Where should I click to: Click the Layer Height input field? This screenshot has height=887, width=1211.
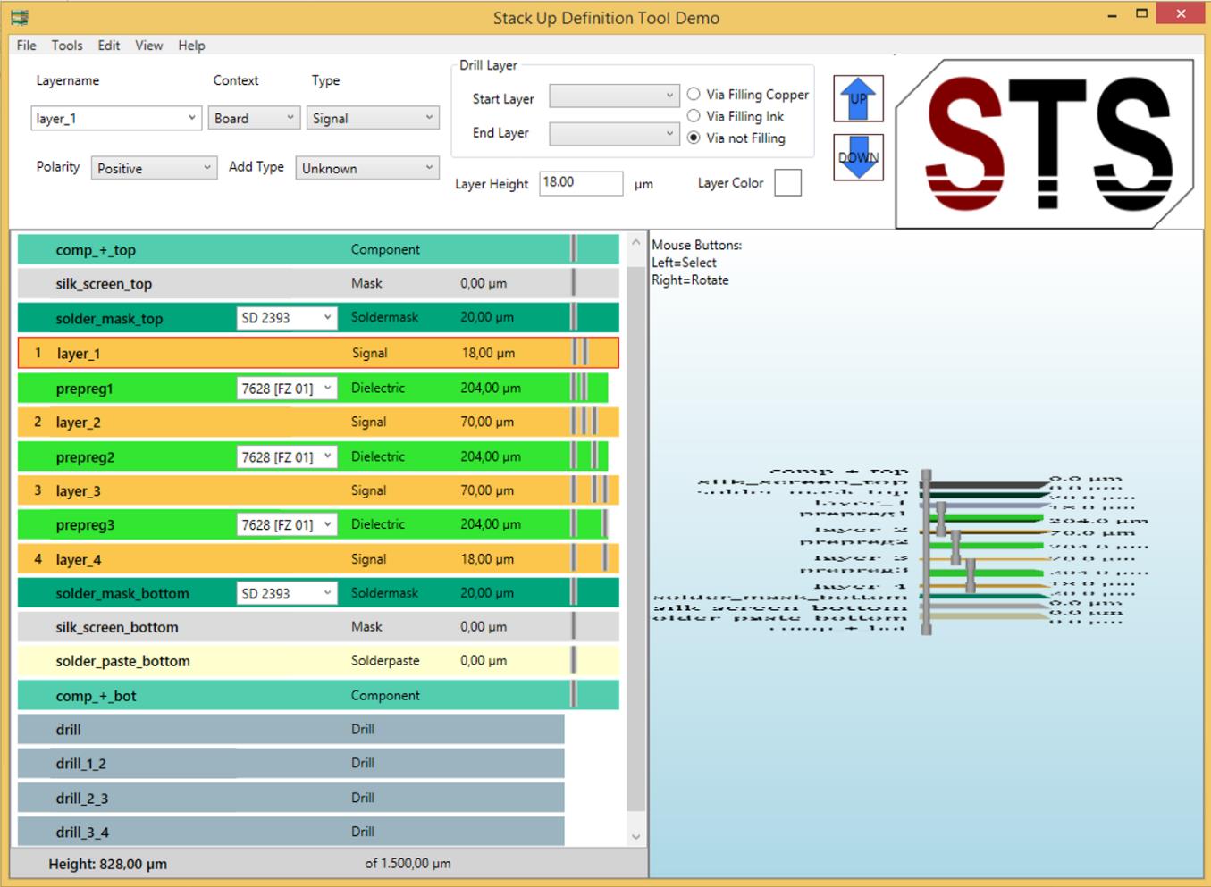tap(581, 183)
